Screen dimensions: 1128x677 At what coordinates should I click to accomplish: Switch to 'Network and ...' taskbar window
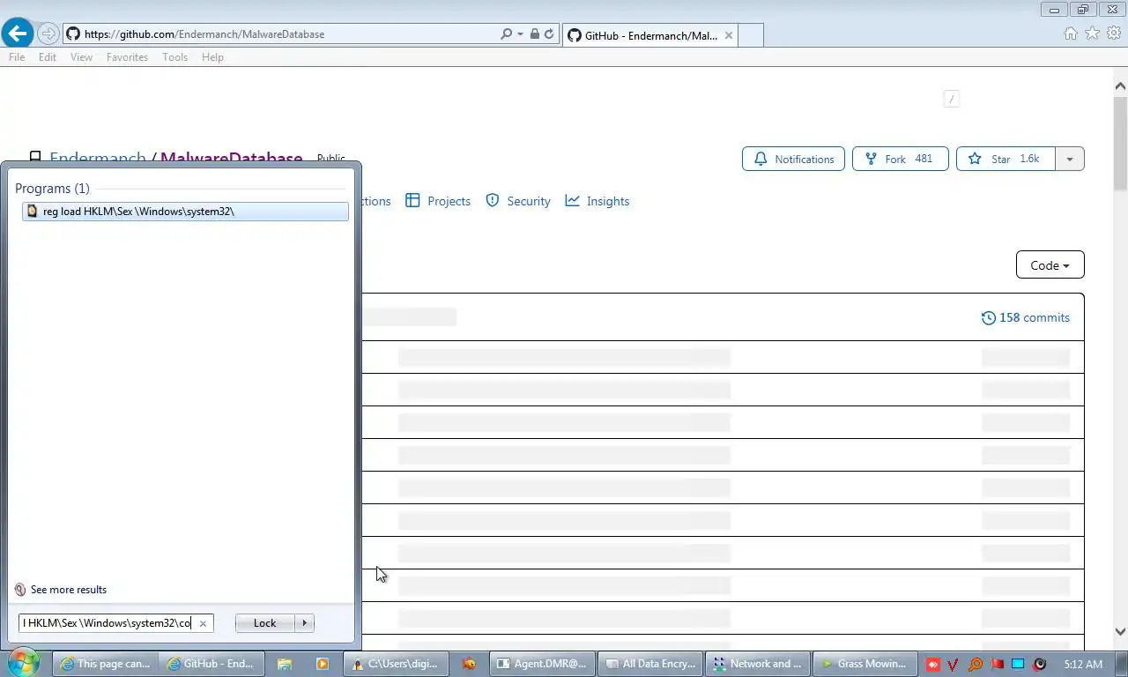tap(758, 664)
